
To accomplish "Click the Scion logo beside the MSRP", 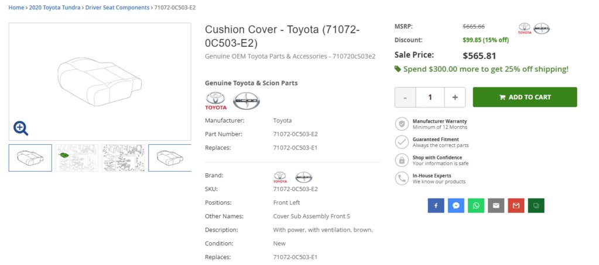I will pos(541,29).
